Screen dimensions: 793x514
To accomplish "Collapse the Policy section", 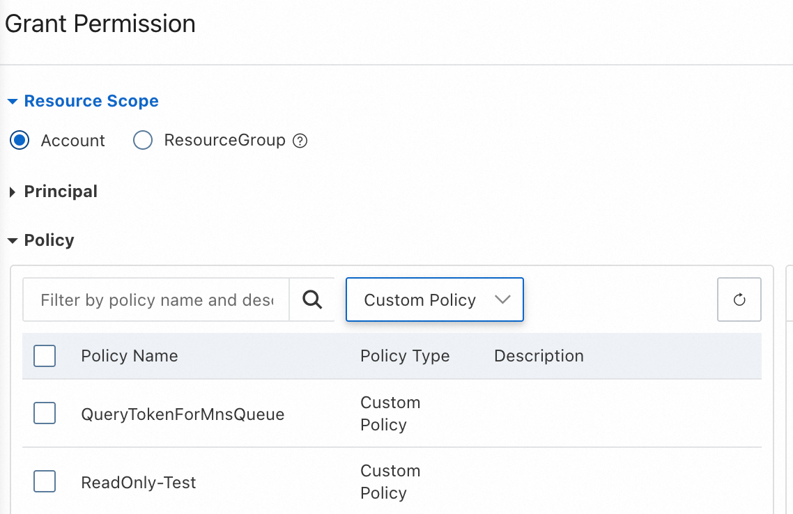I will pos(12,241).
